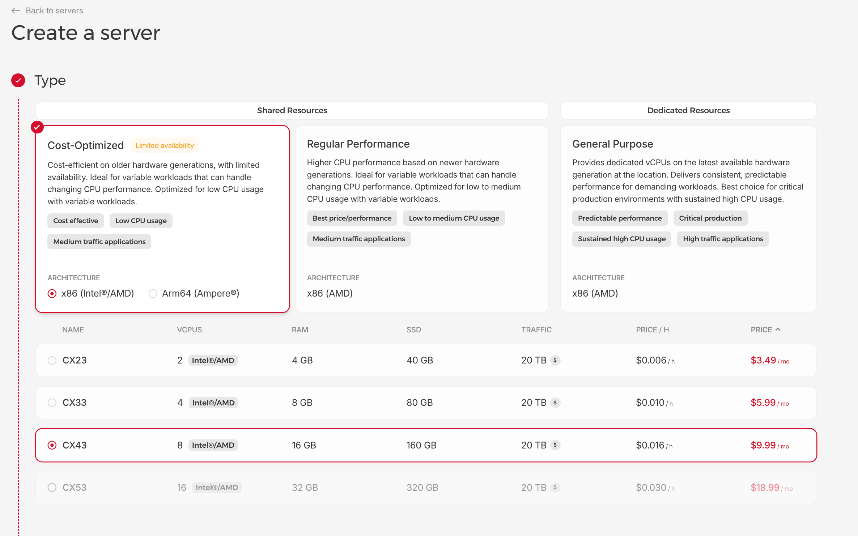This screenshot has width=858, height=536.
Task: Click the dollar icon in CX53 traffic
Action: (x=555, y=488)
